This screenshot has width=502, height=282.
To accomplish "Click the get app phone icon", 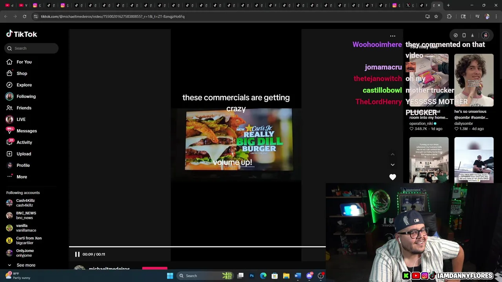I will 464,35.
